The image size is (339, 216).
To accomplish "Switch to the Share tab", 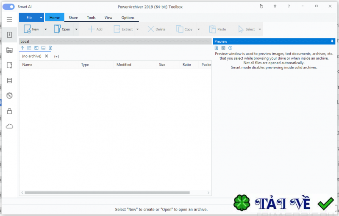I will [73, 18].
